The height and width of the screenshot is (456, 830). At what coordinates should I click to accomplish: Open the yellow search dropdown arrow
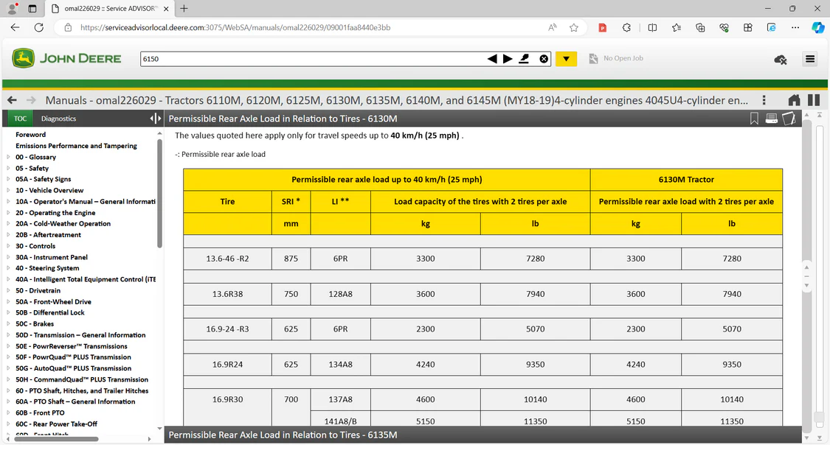point(566,59)
